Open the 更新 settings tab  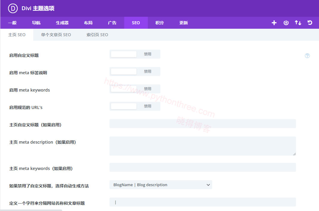tap(183, 23)
